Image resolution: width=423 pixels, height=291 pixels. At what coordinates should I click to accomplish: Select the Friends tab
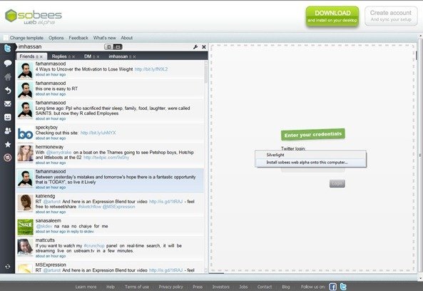point(27,56)
